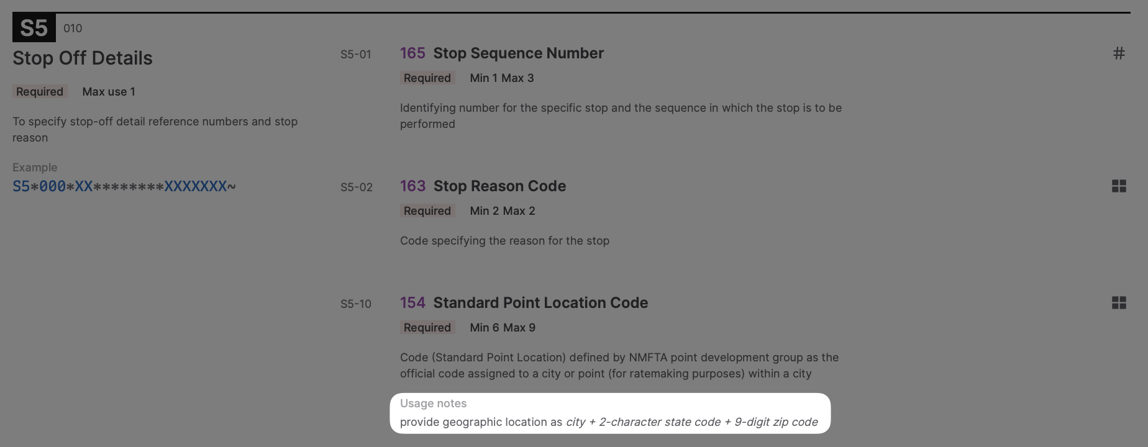
Task: Click the Stop Reason Code heading
Action: coord(499,186)
